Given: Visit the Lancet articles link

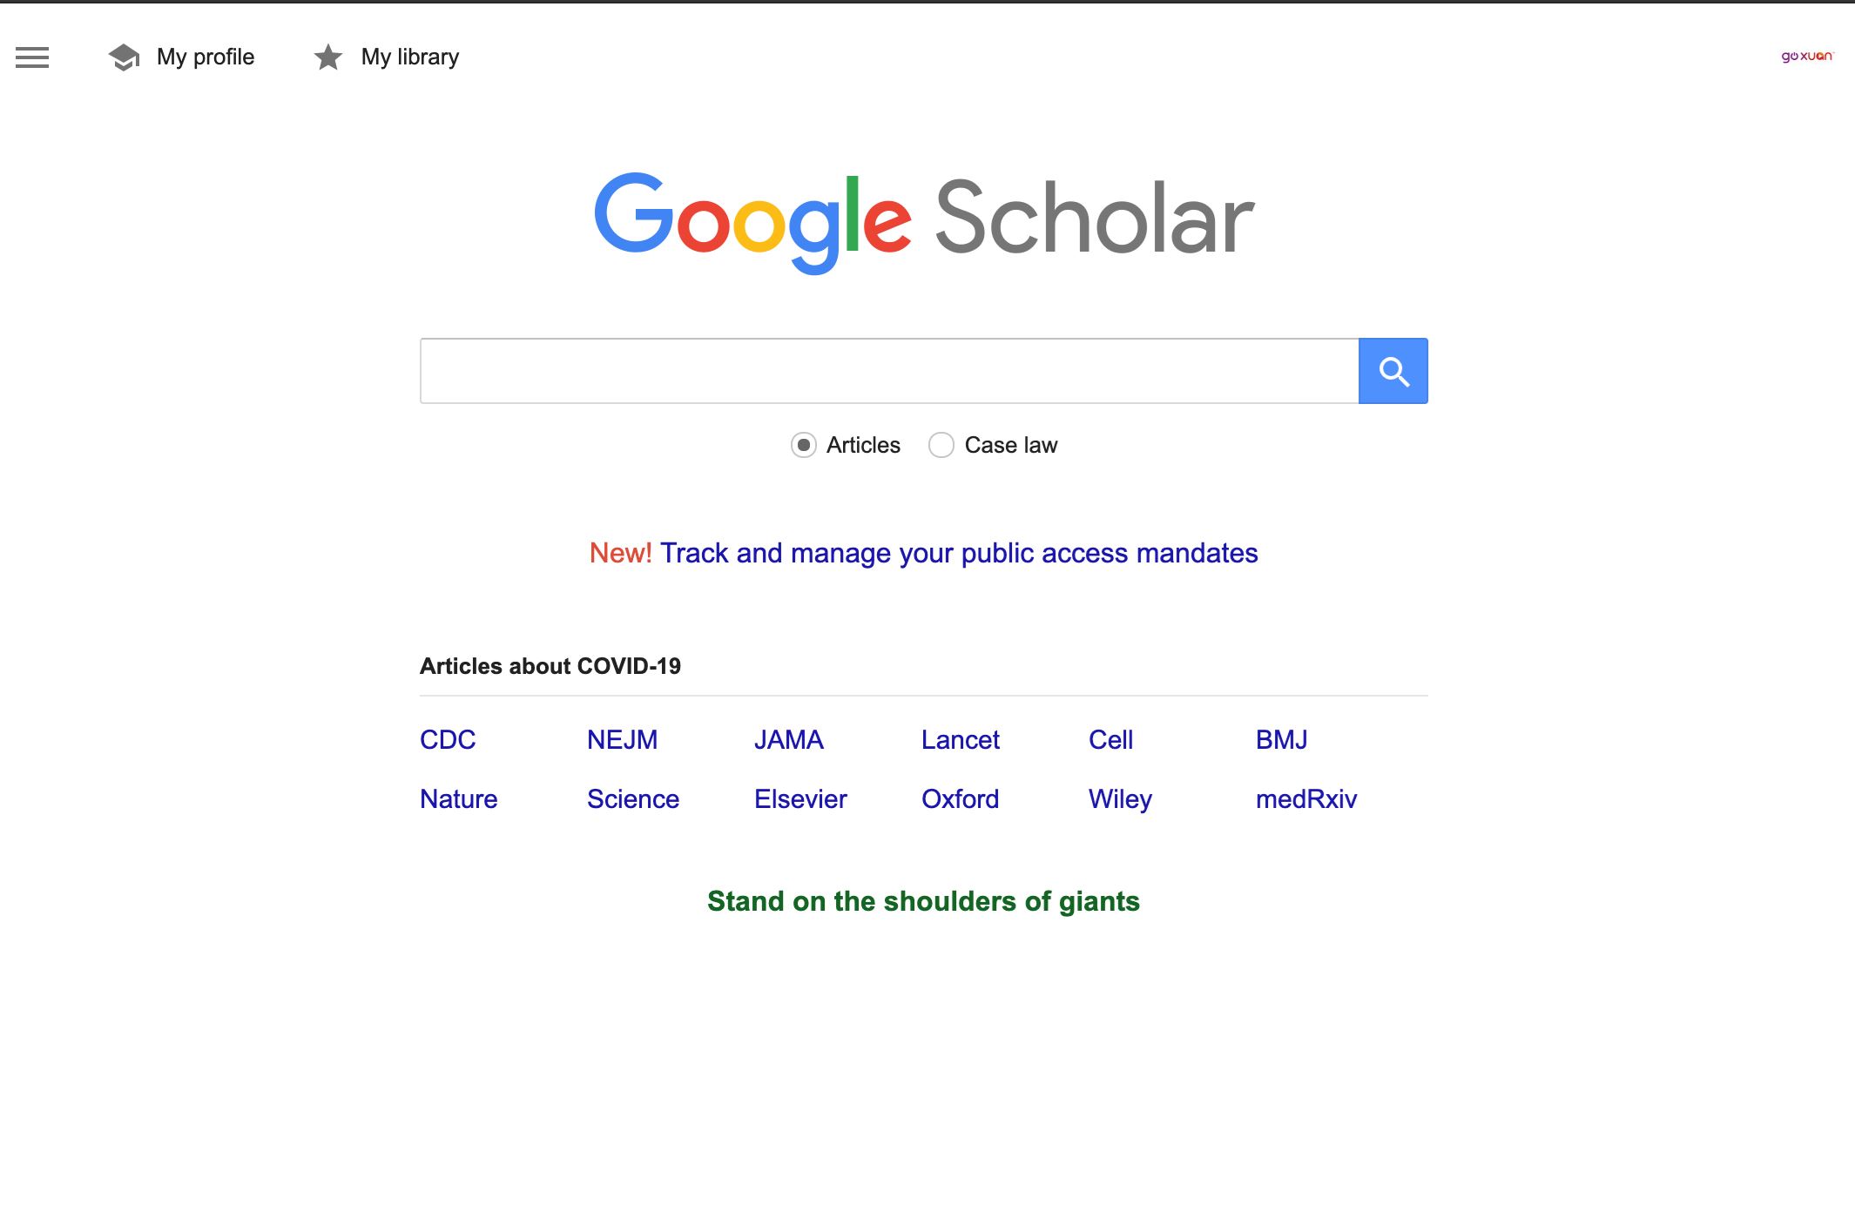Looking at the screenshot, I should point(960,739).
